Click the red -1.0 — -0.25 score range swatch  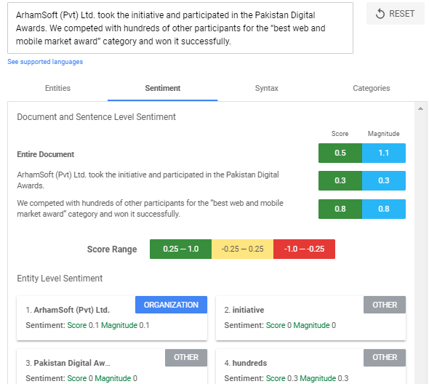tap(304, 249)
